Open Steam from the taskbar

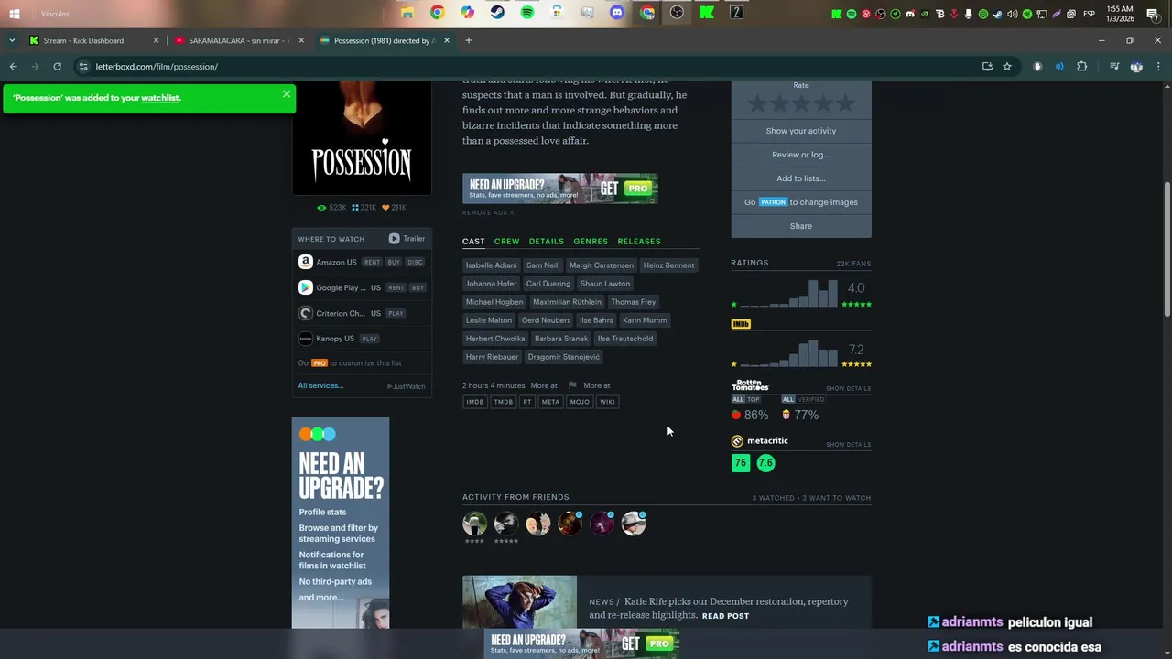(x=497, y=13)
